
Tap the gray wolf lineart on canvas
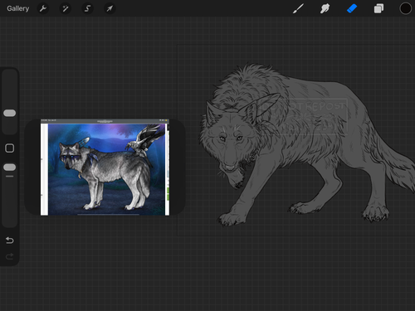pyautogui.click(x=307, y=145)
